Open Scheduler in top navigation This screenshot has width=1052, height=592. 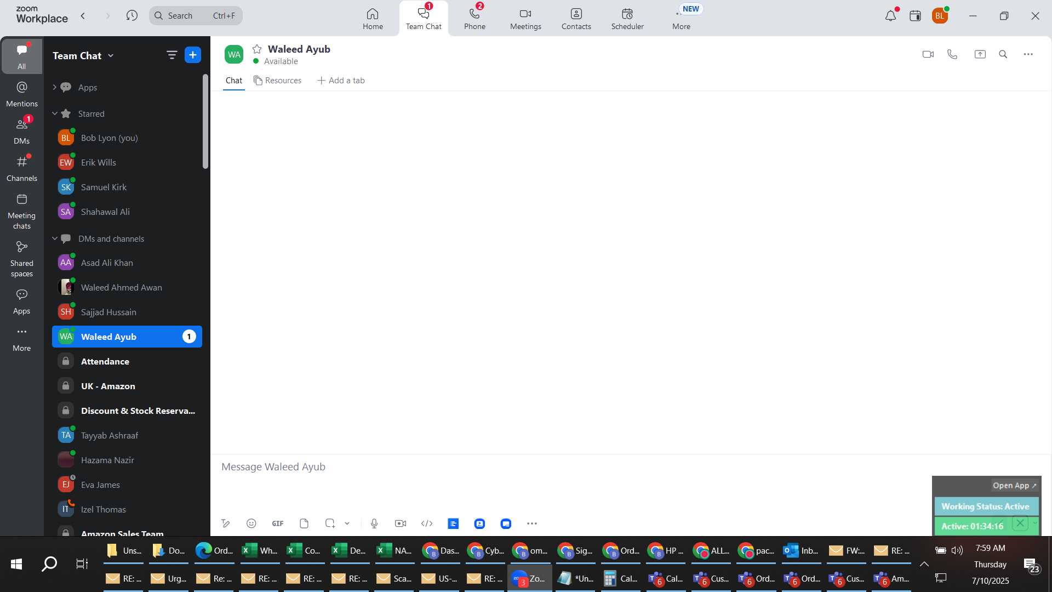(627, 19)
